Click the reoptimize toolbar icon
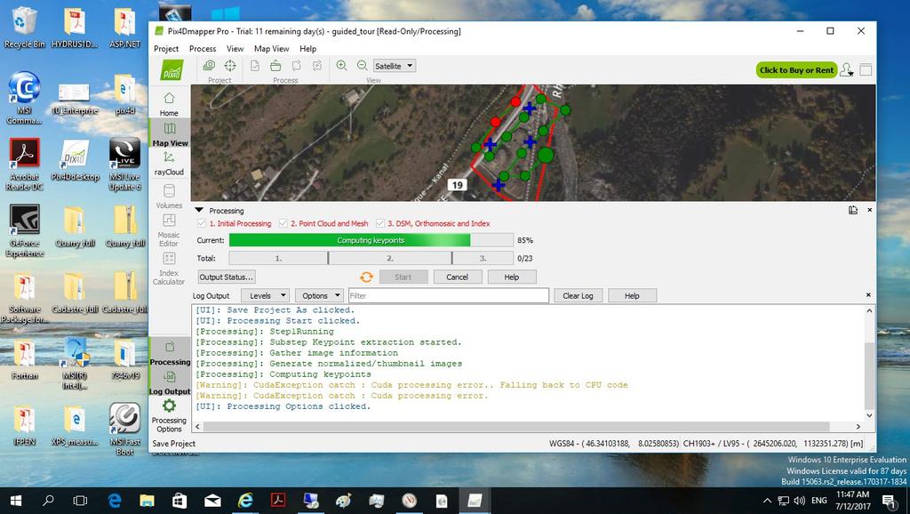Viewport: 910px width, 514px height. (297, 66)
